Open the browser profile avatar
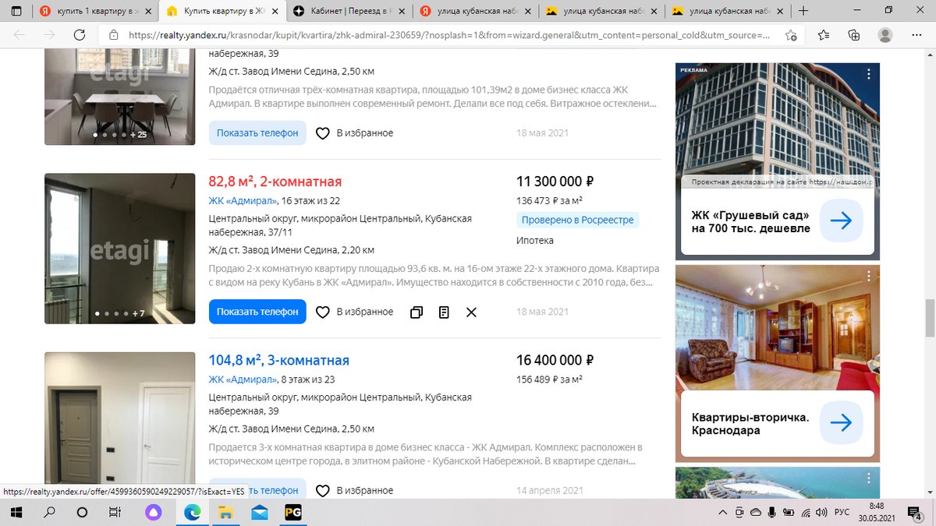Image resolution: width=936 pixels, height=526 pixels. (885, 35)
